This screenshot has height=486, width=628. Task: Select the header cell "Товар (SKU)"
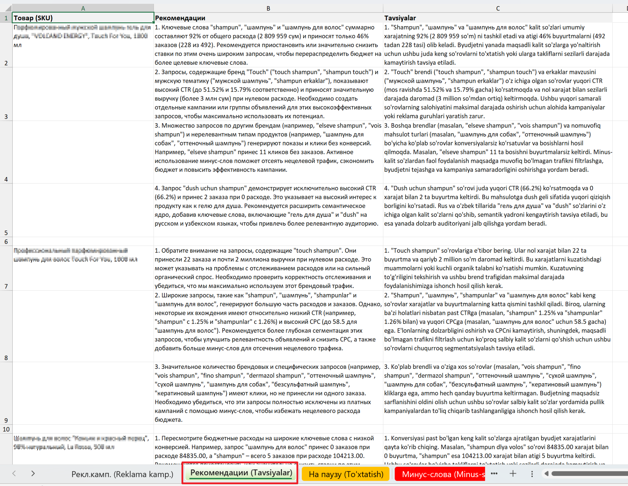pyautogui.click(x=83, y=18)
